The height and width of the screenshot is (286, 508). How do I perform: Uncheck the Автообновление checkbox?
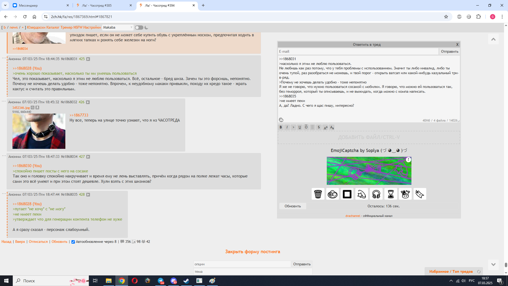tap(73, 242)
